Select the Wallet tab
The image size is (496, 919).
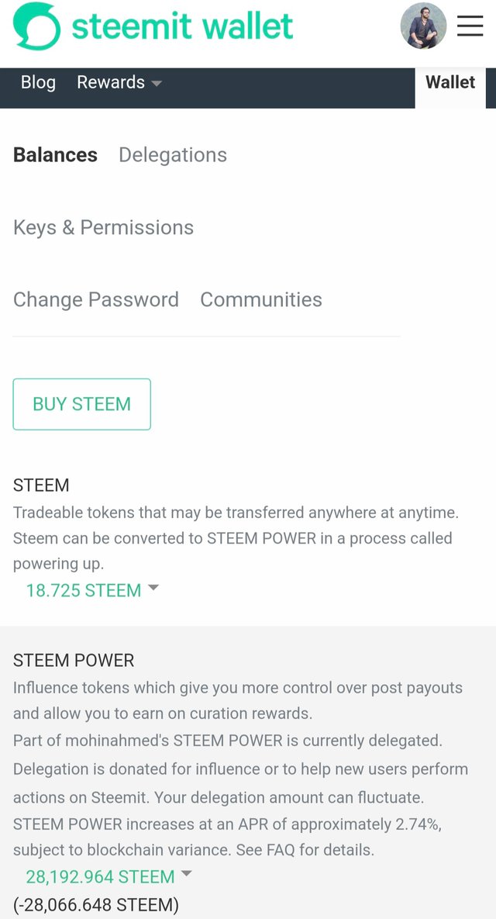[450, 82]
